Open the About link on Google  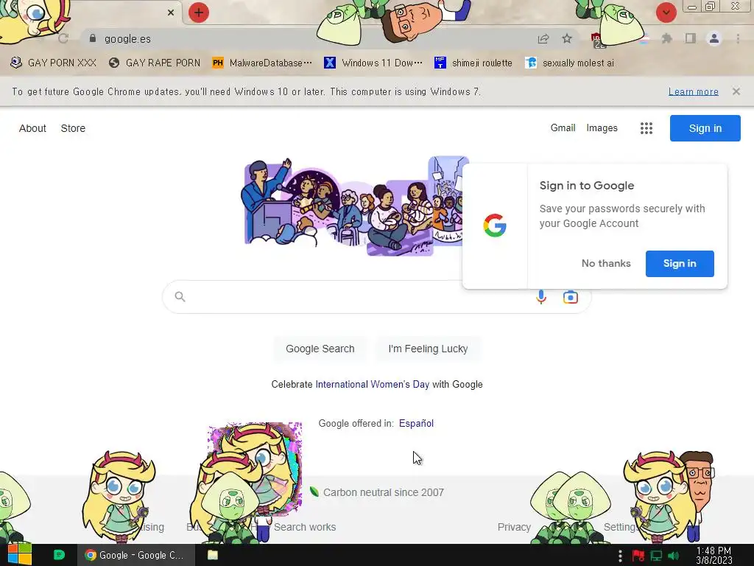[32, 128]
